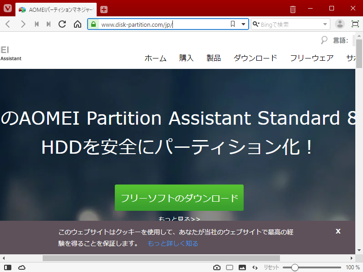Image resolution: width=363 pixels, height=272 pixels.
Task: Expand the search history dropdown
Action: [325, 24]
